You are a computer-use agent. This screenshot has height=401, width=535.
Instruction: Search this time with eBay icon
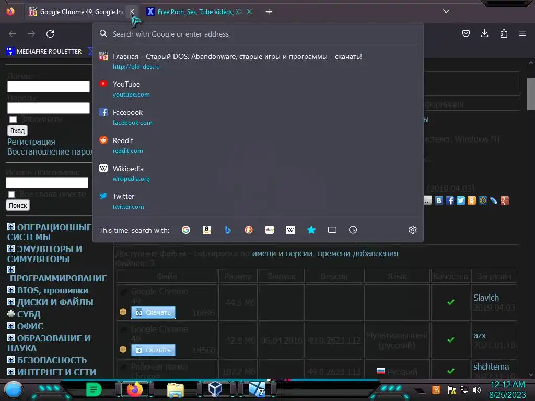tap(270, 230)
